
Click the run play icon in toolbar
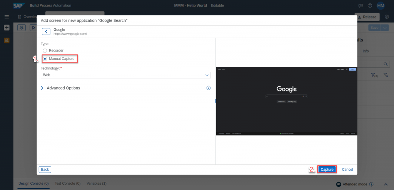(x=33, y=28)
